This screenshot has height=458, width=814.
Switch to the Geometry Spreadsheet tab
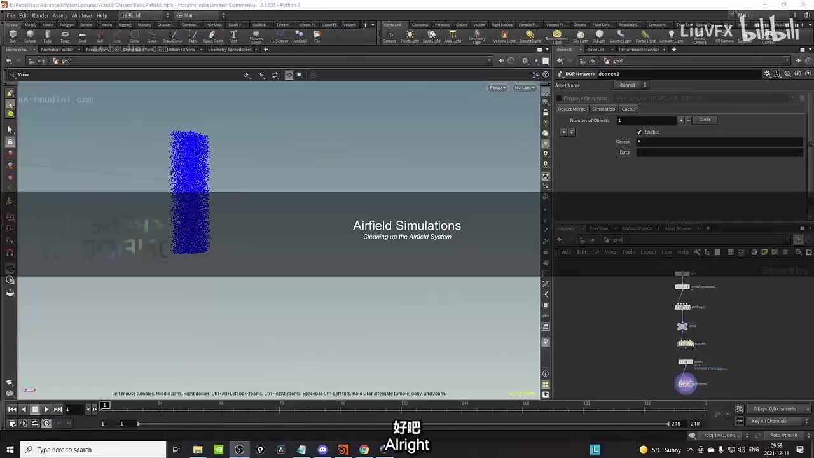coord(230,49)
